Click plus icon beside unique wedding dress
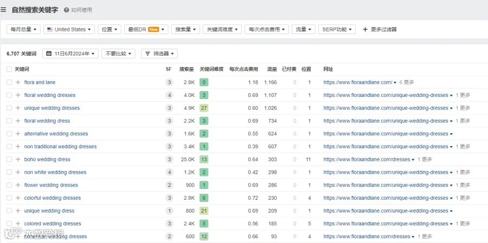The height and width of the screenshot is (243, 488). coord(18,211)
